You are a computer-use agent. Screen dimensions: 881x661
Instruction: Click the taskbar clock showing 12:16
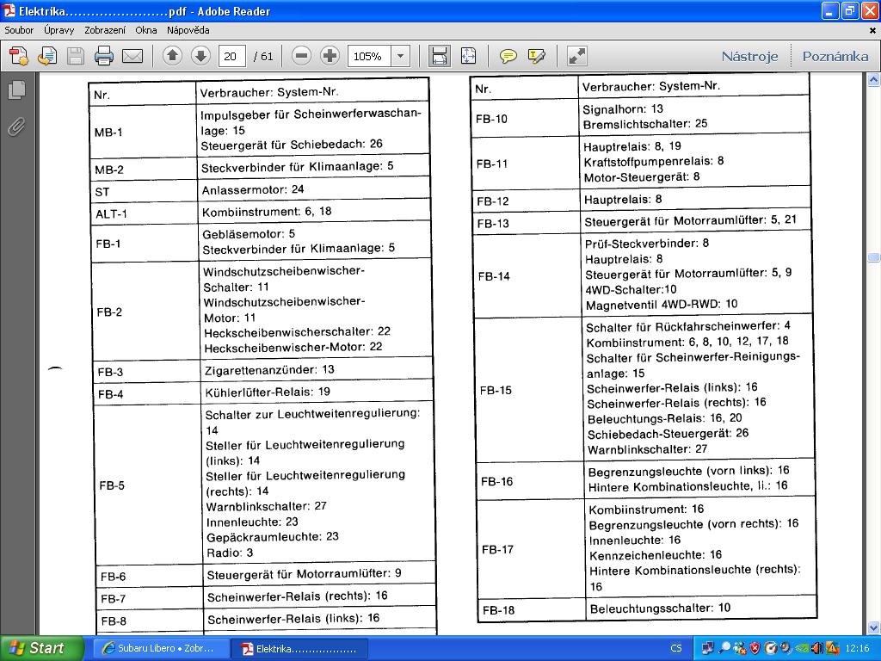click(857, 649)
